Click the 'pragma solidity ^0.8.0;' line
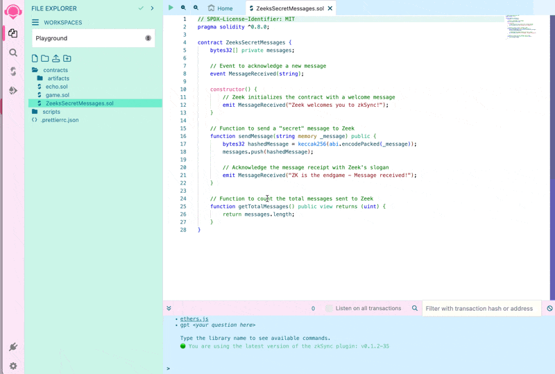555x374 pixels. click(233, 27)
